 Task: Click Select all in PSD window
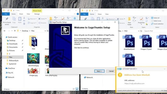point(155,18)
